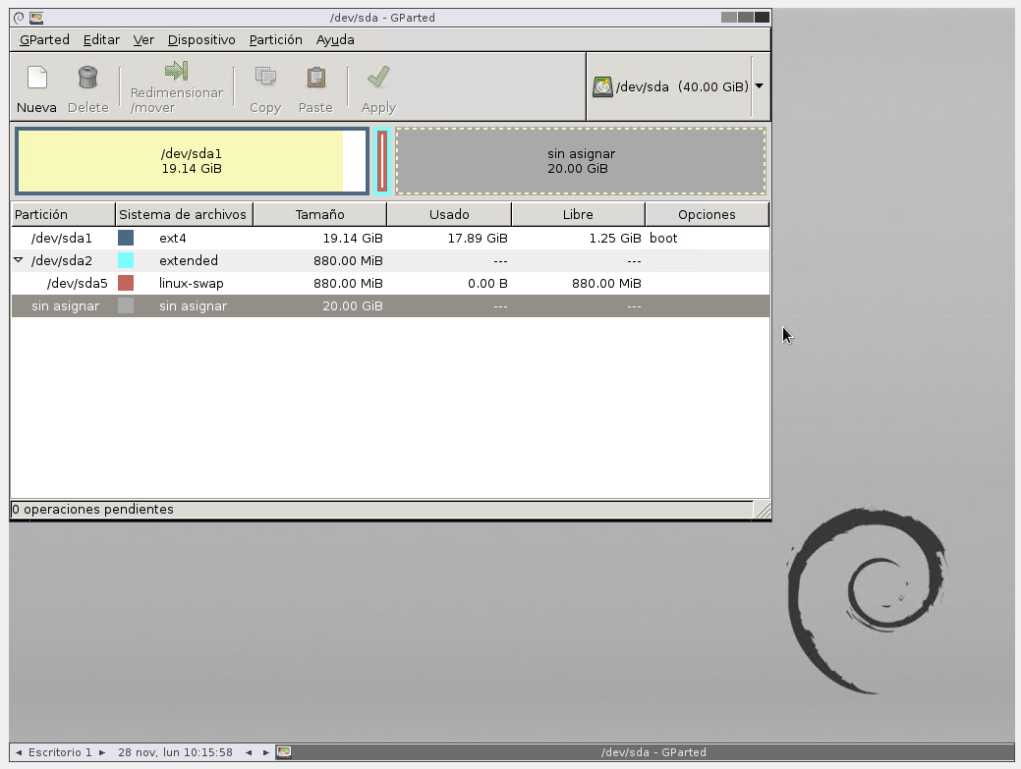Click the ext4 filesystem cell
The image size is (1021, 769).
[173, 238]
